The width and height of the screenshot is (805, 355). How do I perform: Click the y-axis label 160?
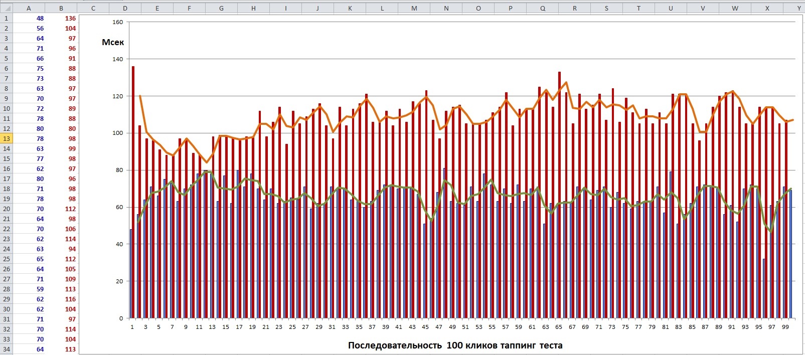coord(118,22)
